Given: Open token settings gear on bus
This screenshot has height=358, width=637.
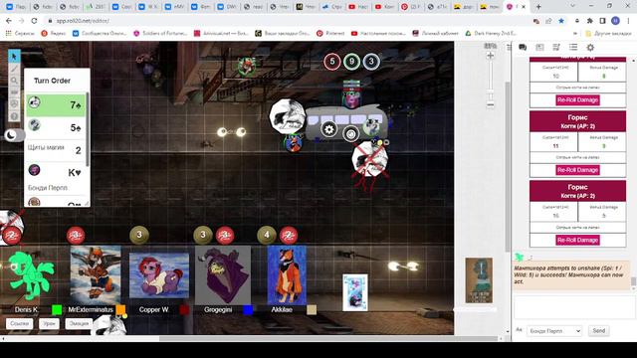Looking at the screenshot, I should point(329,130).
